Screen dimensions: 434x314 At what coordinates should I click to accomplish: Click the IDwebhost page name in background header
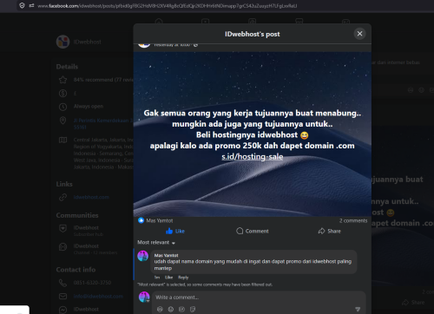[88, 42]
